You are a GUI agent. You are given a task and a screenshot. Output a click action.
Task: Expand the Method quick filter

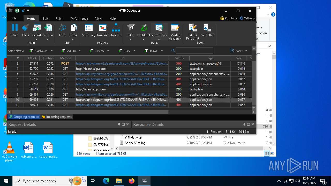pos(108,51)
